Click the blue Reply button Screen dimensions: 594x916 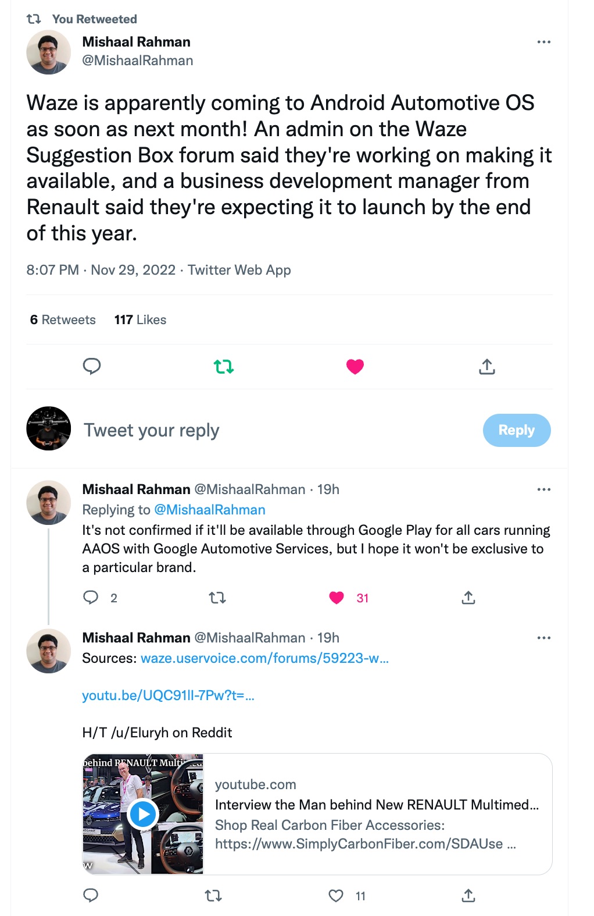pyautogui.click(x=516, y=430)
